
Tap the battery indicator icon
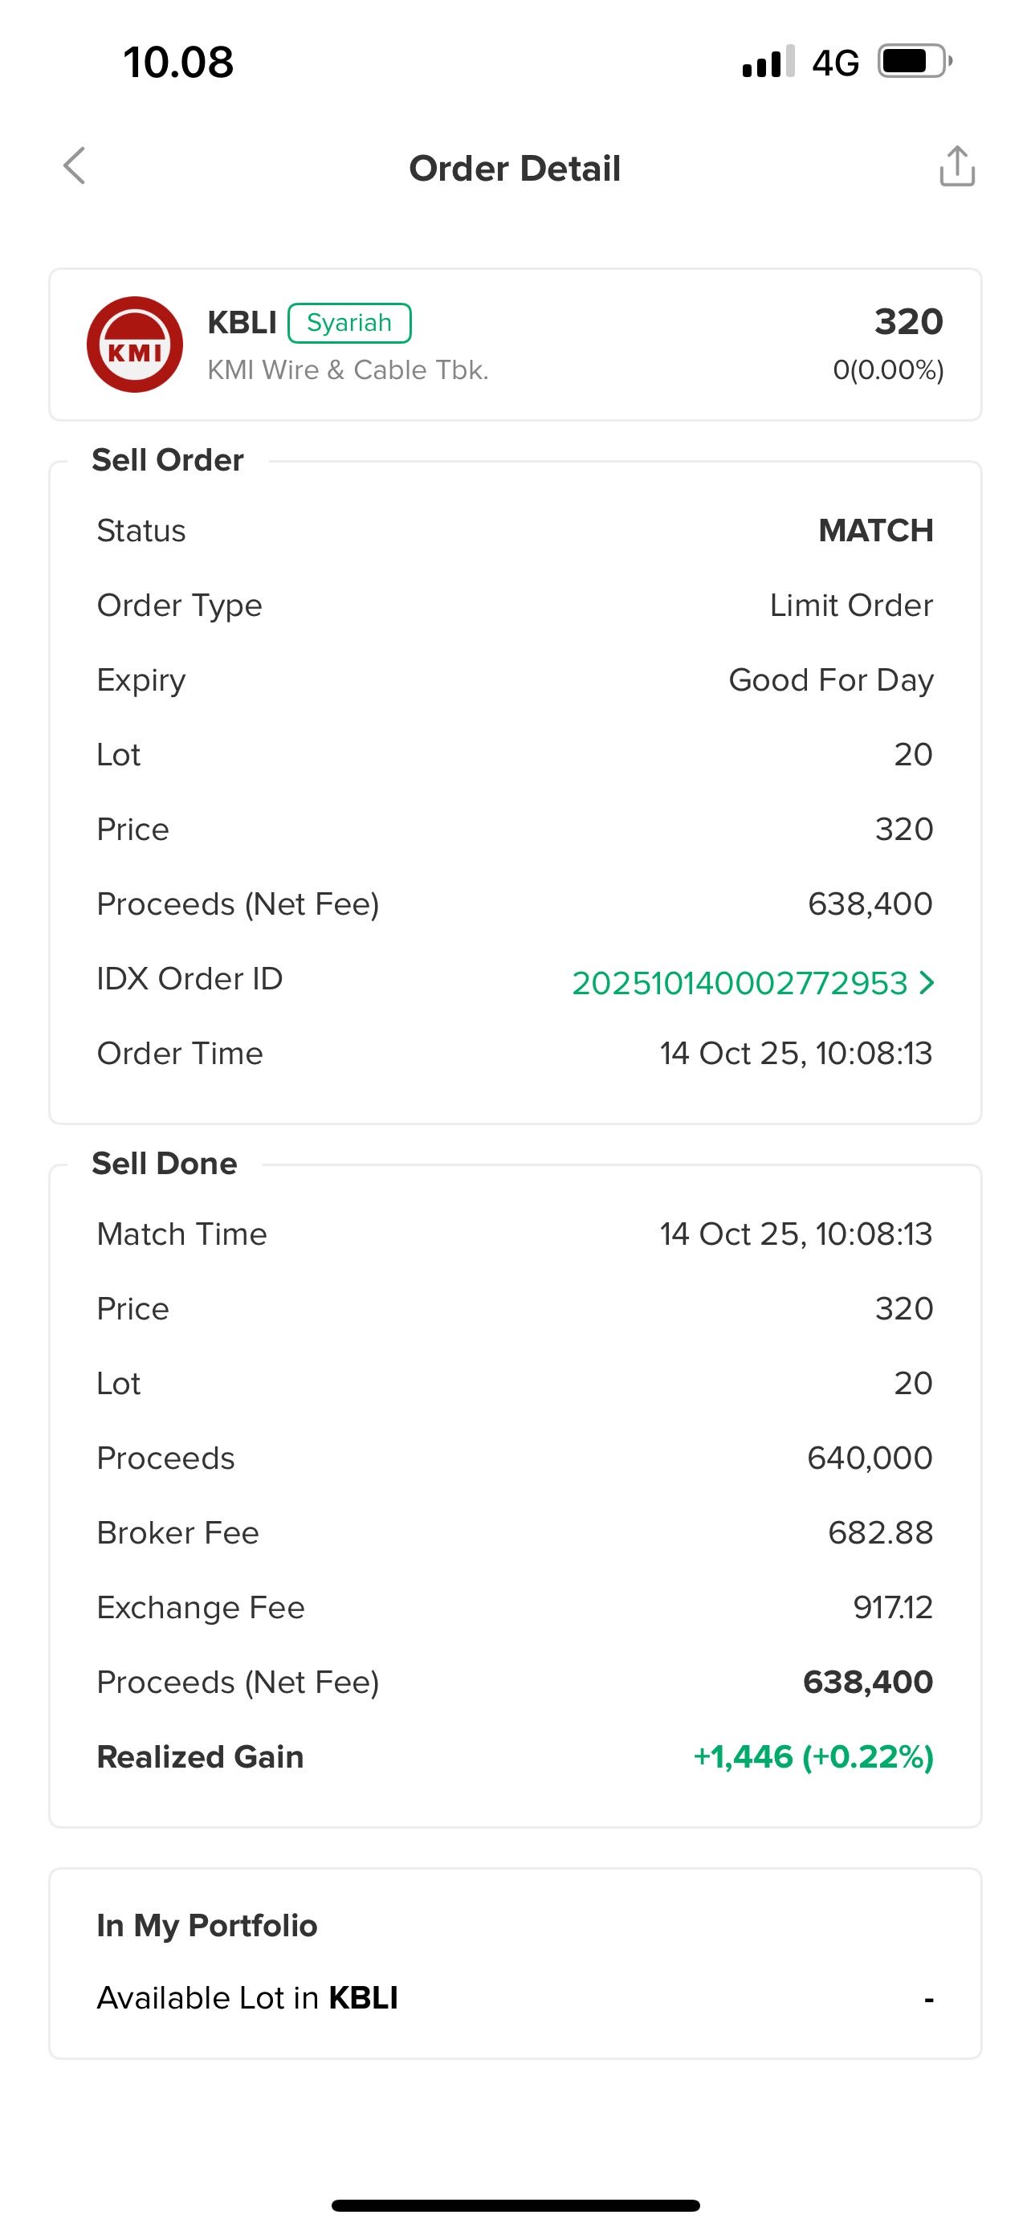tap(914, 63)
